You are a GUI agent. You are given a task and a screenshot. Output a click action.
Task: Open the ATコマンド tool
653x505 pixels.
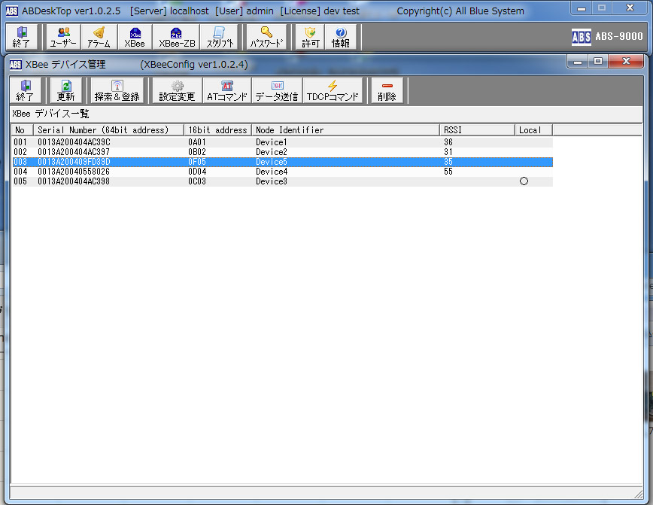coord(227,90)
